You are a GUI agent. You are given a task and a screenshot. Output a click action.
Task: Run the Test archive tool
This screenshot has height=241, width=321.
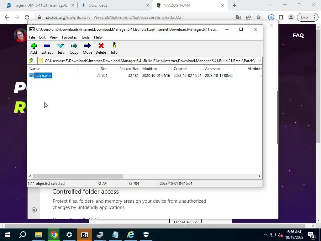point(61,48)
